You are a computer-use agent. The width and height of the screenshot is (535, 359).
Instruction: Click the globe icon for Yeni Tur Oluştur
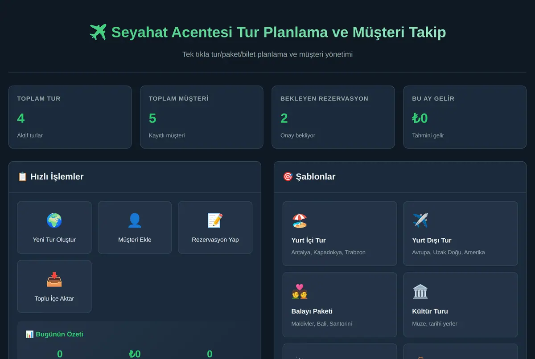pos(54,220)
